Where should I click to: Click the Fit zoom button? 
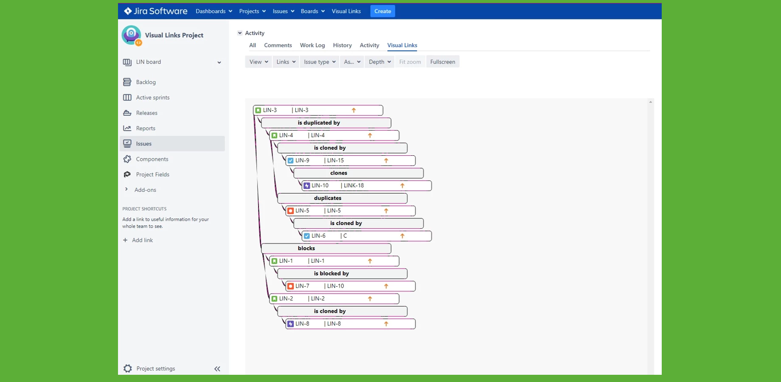(x=410, y=62)
